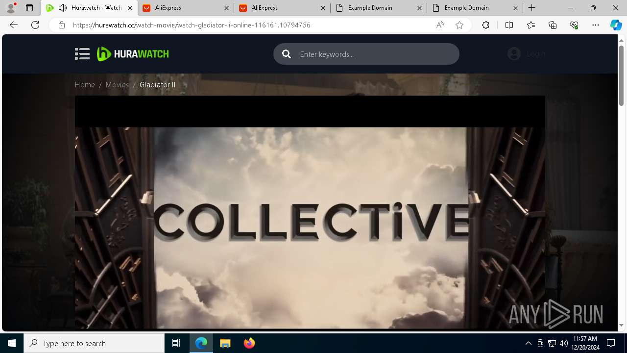Screen dimensions: 627x353
Task: Open the tab actions menu icon
Action: pos(29,8)
